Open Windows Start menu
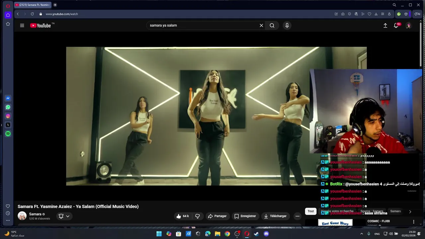The width and height of the screenshot is (425, 239). pos(159,234)
